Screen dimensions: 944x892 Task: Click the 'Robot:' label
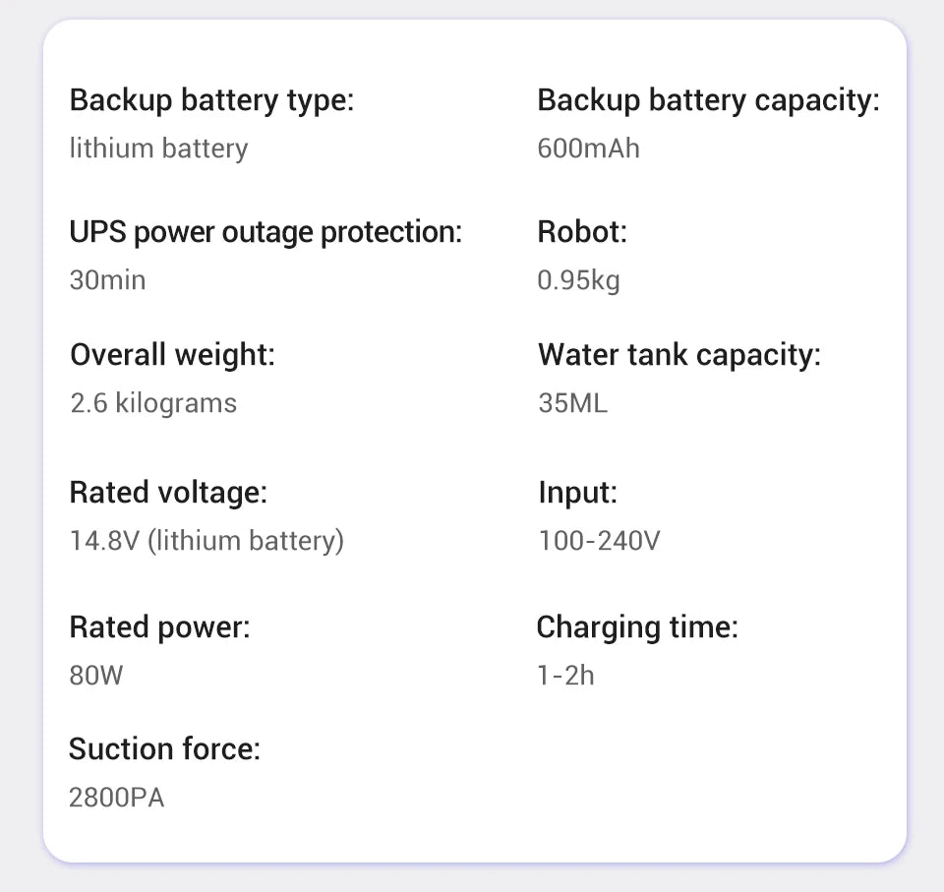pyautogui.click(x=582, y=232)
